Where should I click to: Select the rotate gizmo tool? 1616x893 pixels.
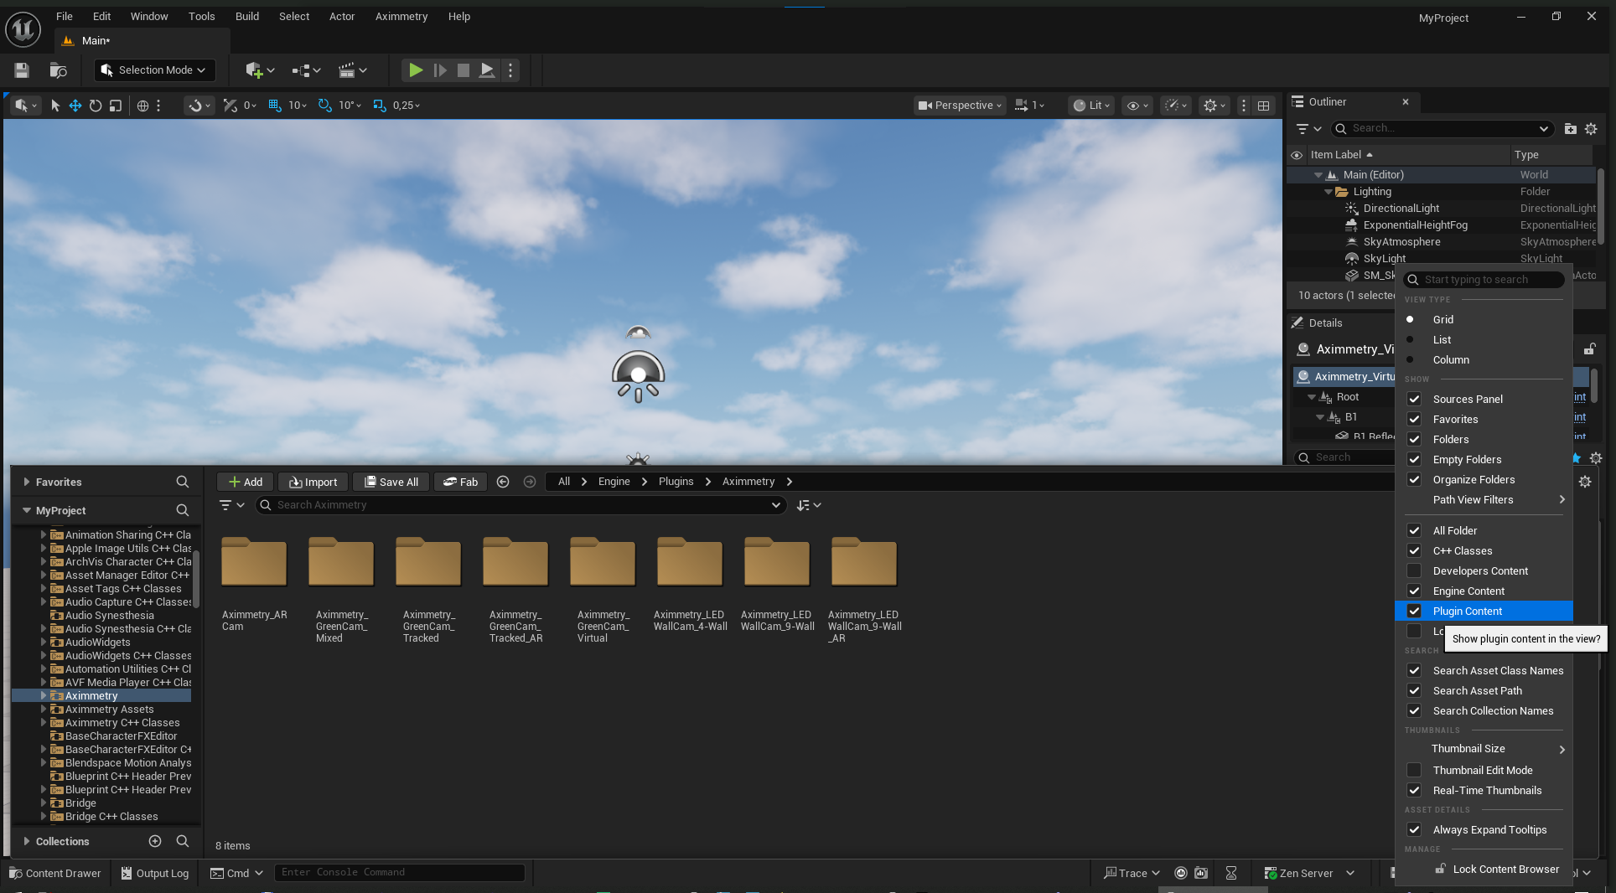tap(95, 106)
